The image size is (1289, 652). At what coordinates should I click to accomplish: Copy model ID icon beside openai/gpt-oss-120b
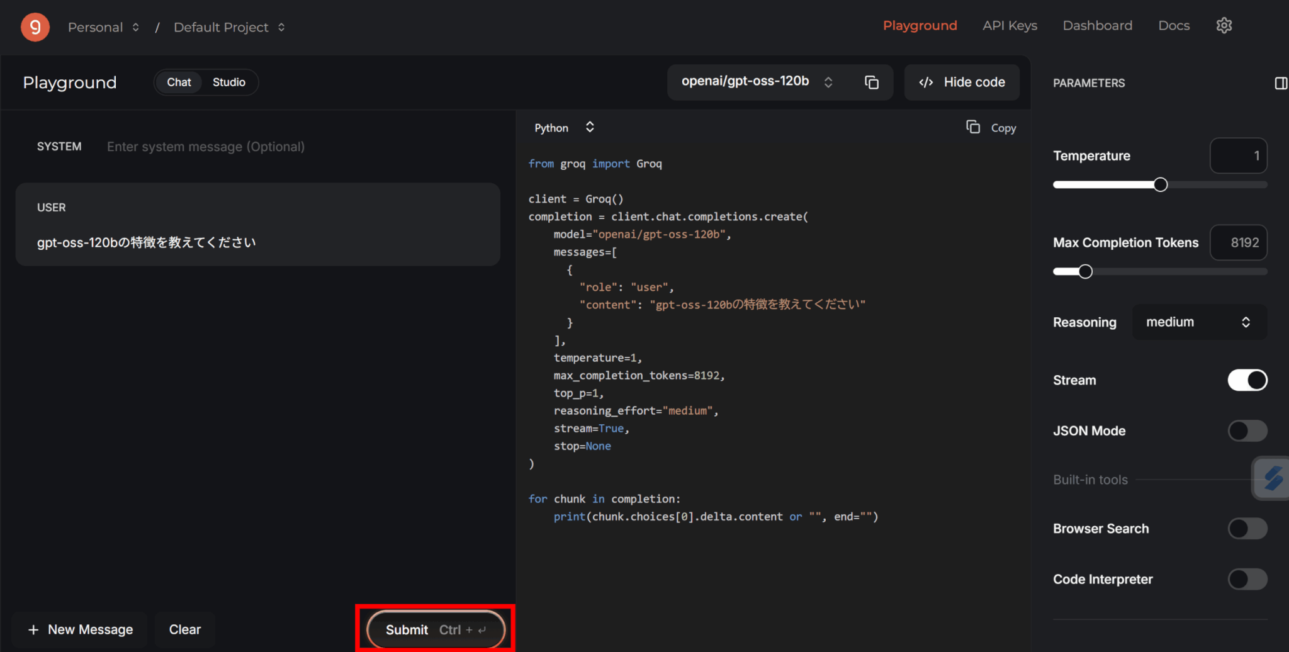pos(871,82)
